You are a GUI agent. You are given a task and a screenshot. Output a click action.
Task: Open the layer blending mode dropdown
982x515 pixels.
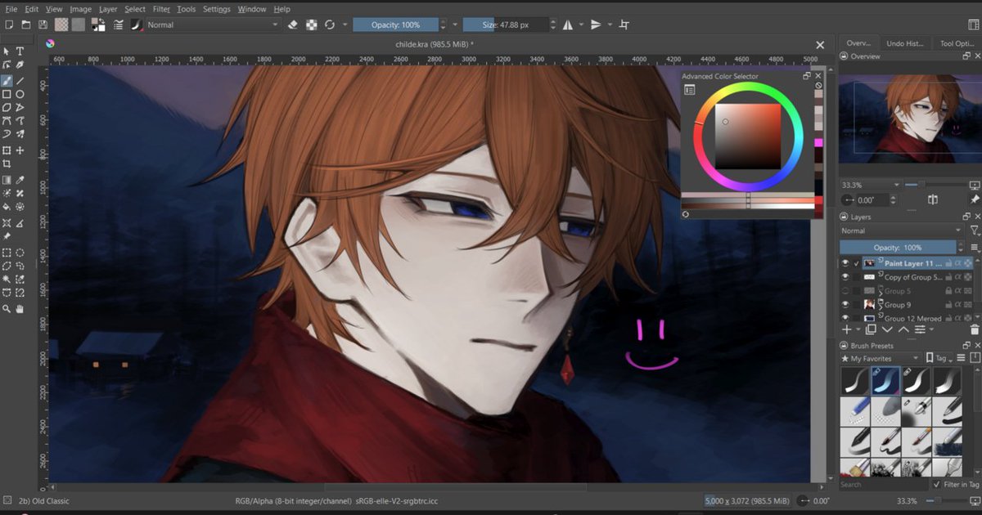[x=902, y=231]
